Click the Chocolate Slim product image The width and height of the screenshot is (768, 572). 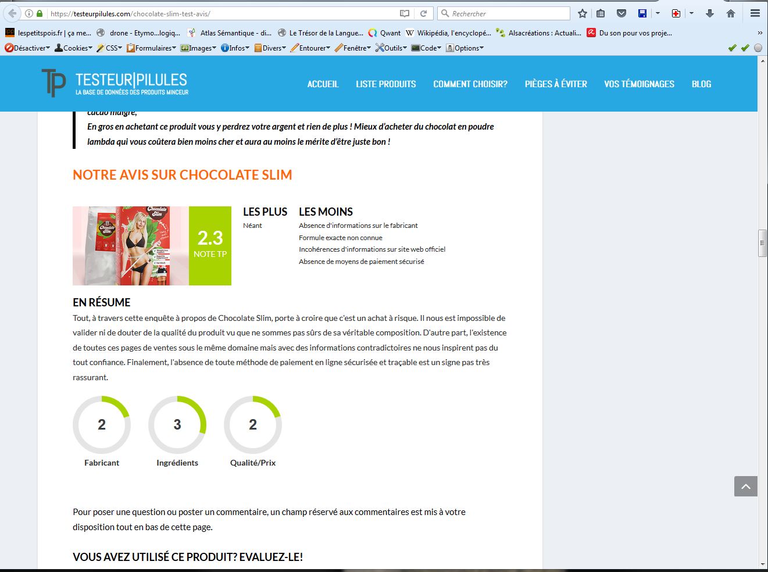coord(131,246)
